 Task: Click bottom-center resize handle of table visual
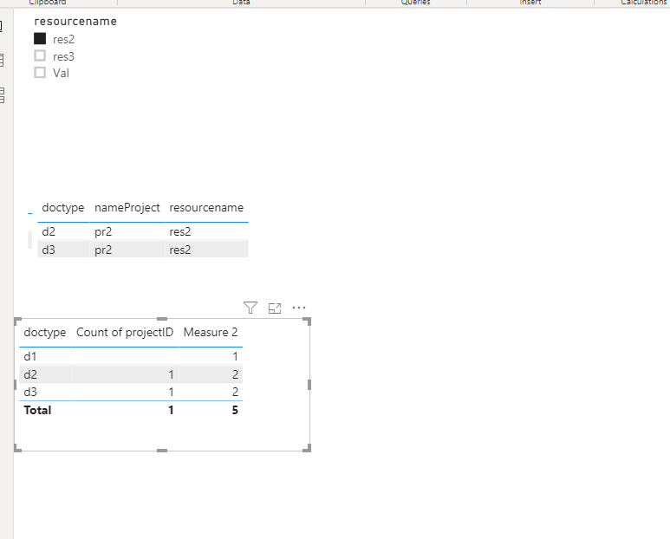click(x=162, y=451)
